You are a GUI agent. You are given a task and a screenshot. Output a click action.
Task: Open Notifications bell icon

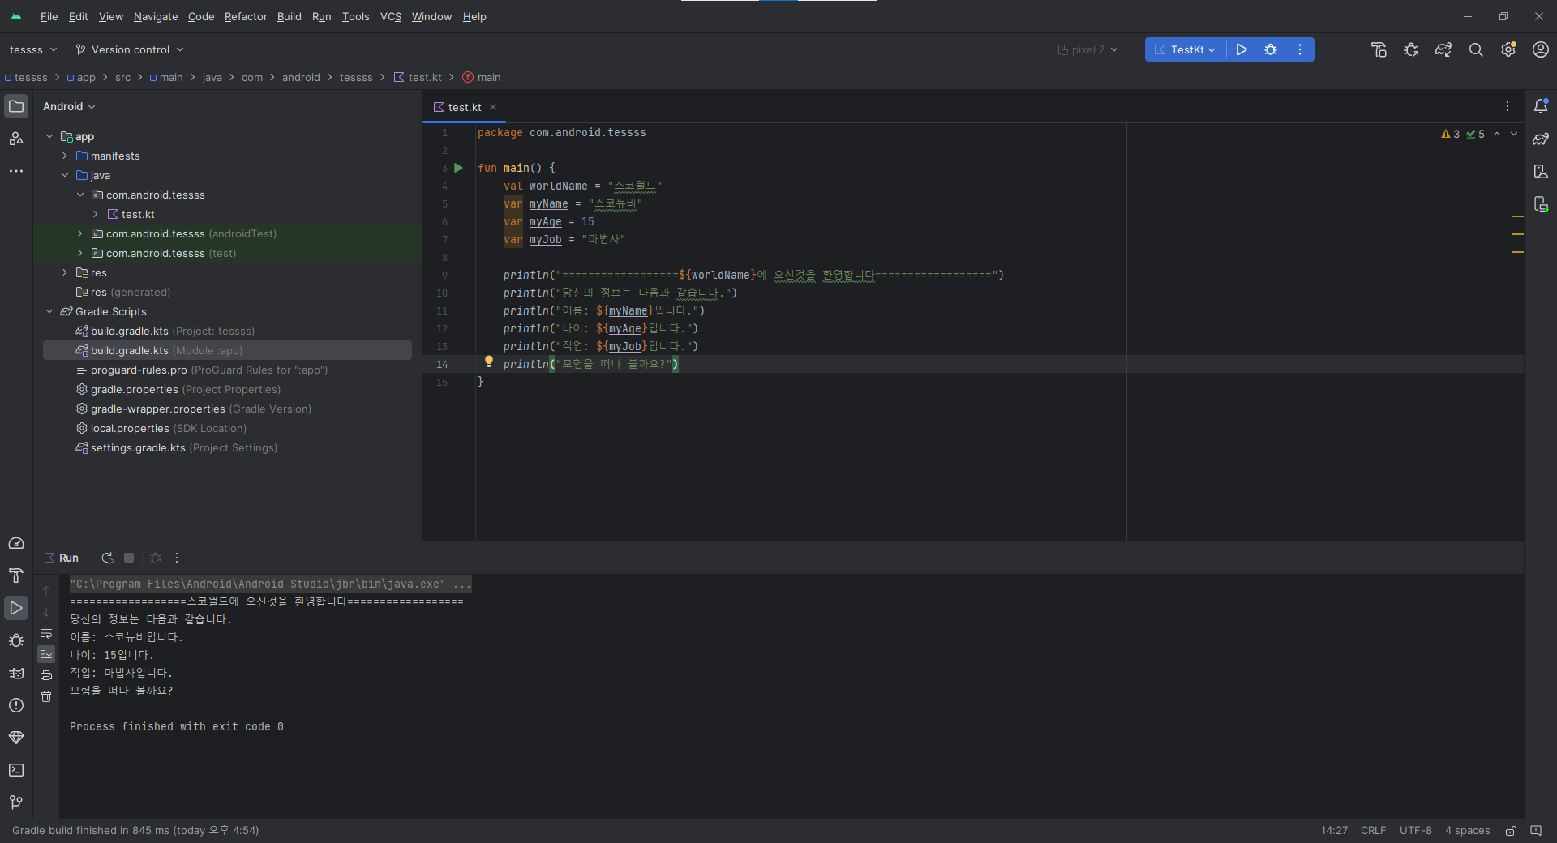(x=1541, y=106)
